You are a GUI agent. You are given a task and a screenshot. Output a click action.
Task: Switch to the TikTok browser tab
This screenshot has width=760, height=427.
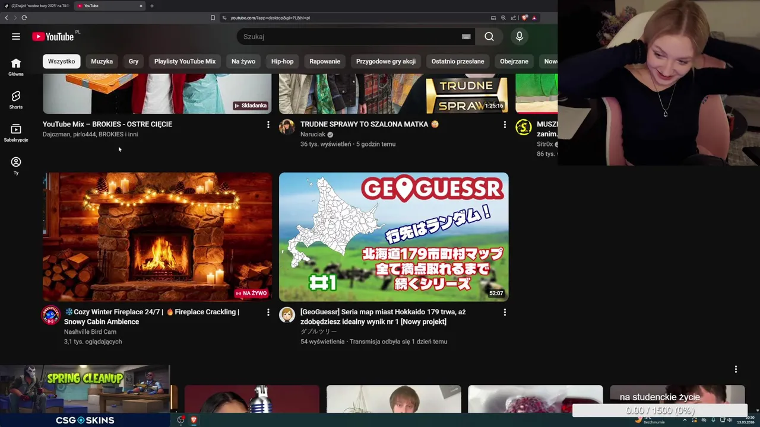pyautogui.click(x=36, y=6)
